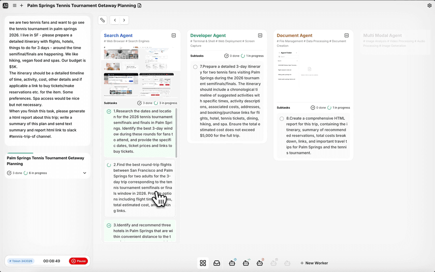Screen dimensions: 435x272
Task: Select the grid workspace view icon
Action: tap(203, 263)
